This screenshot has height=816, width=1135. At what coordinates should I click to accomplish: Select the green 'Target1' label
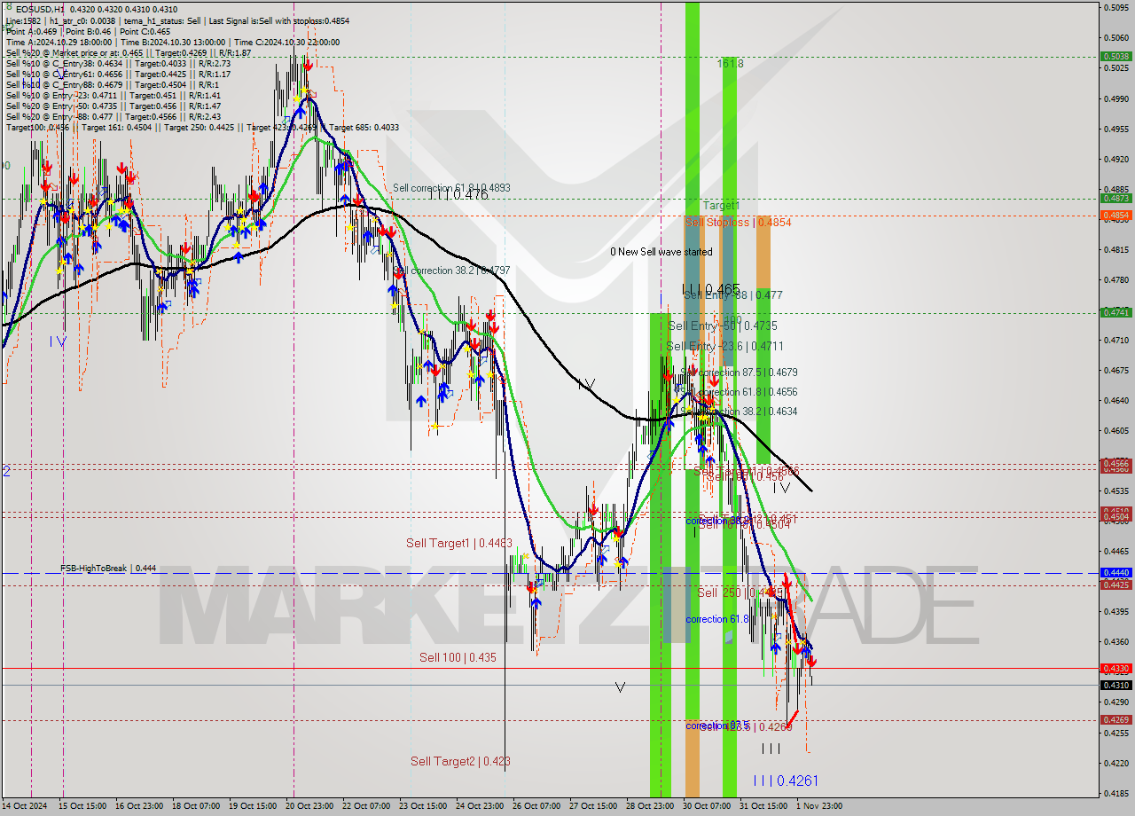[x=721, y=205]
